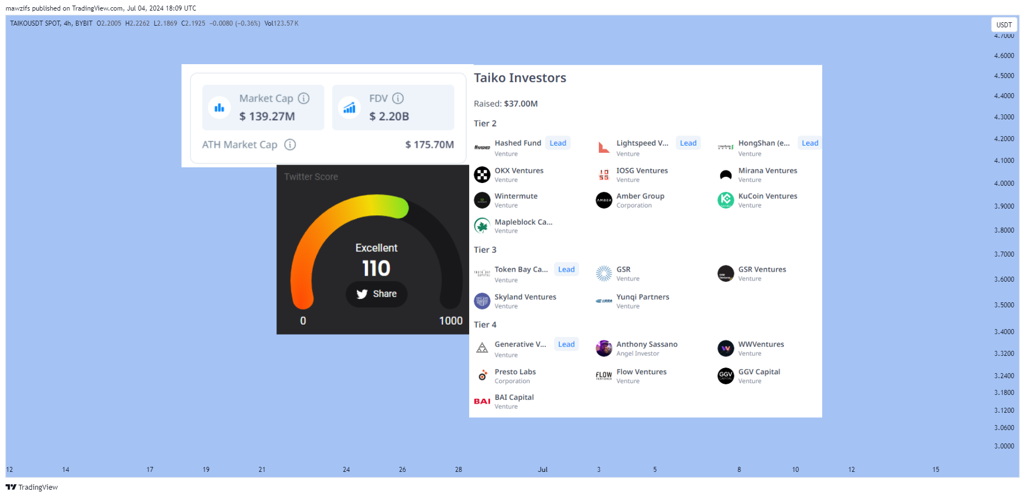Open the OKX Ventures investor link

pos(519,171)
